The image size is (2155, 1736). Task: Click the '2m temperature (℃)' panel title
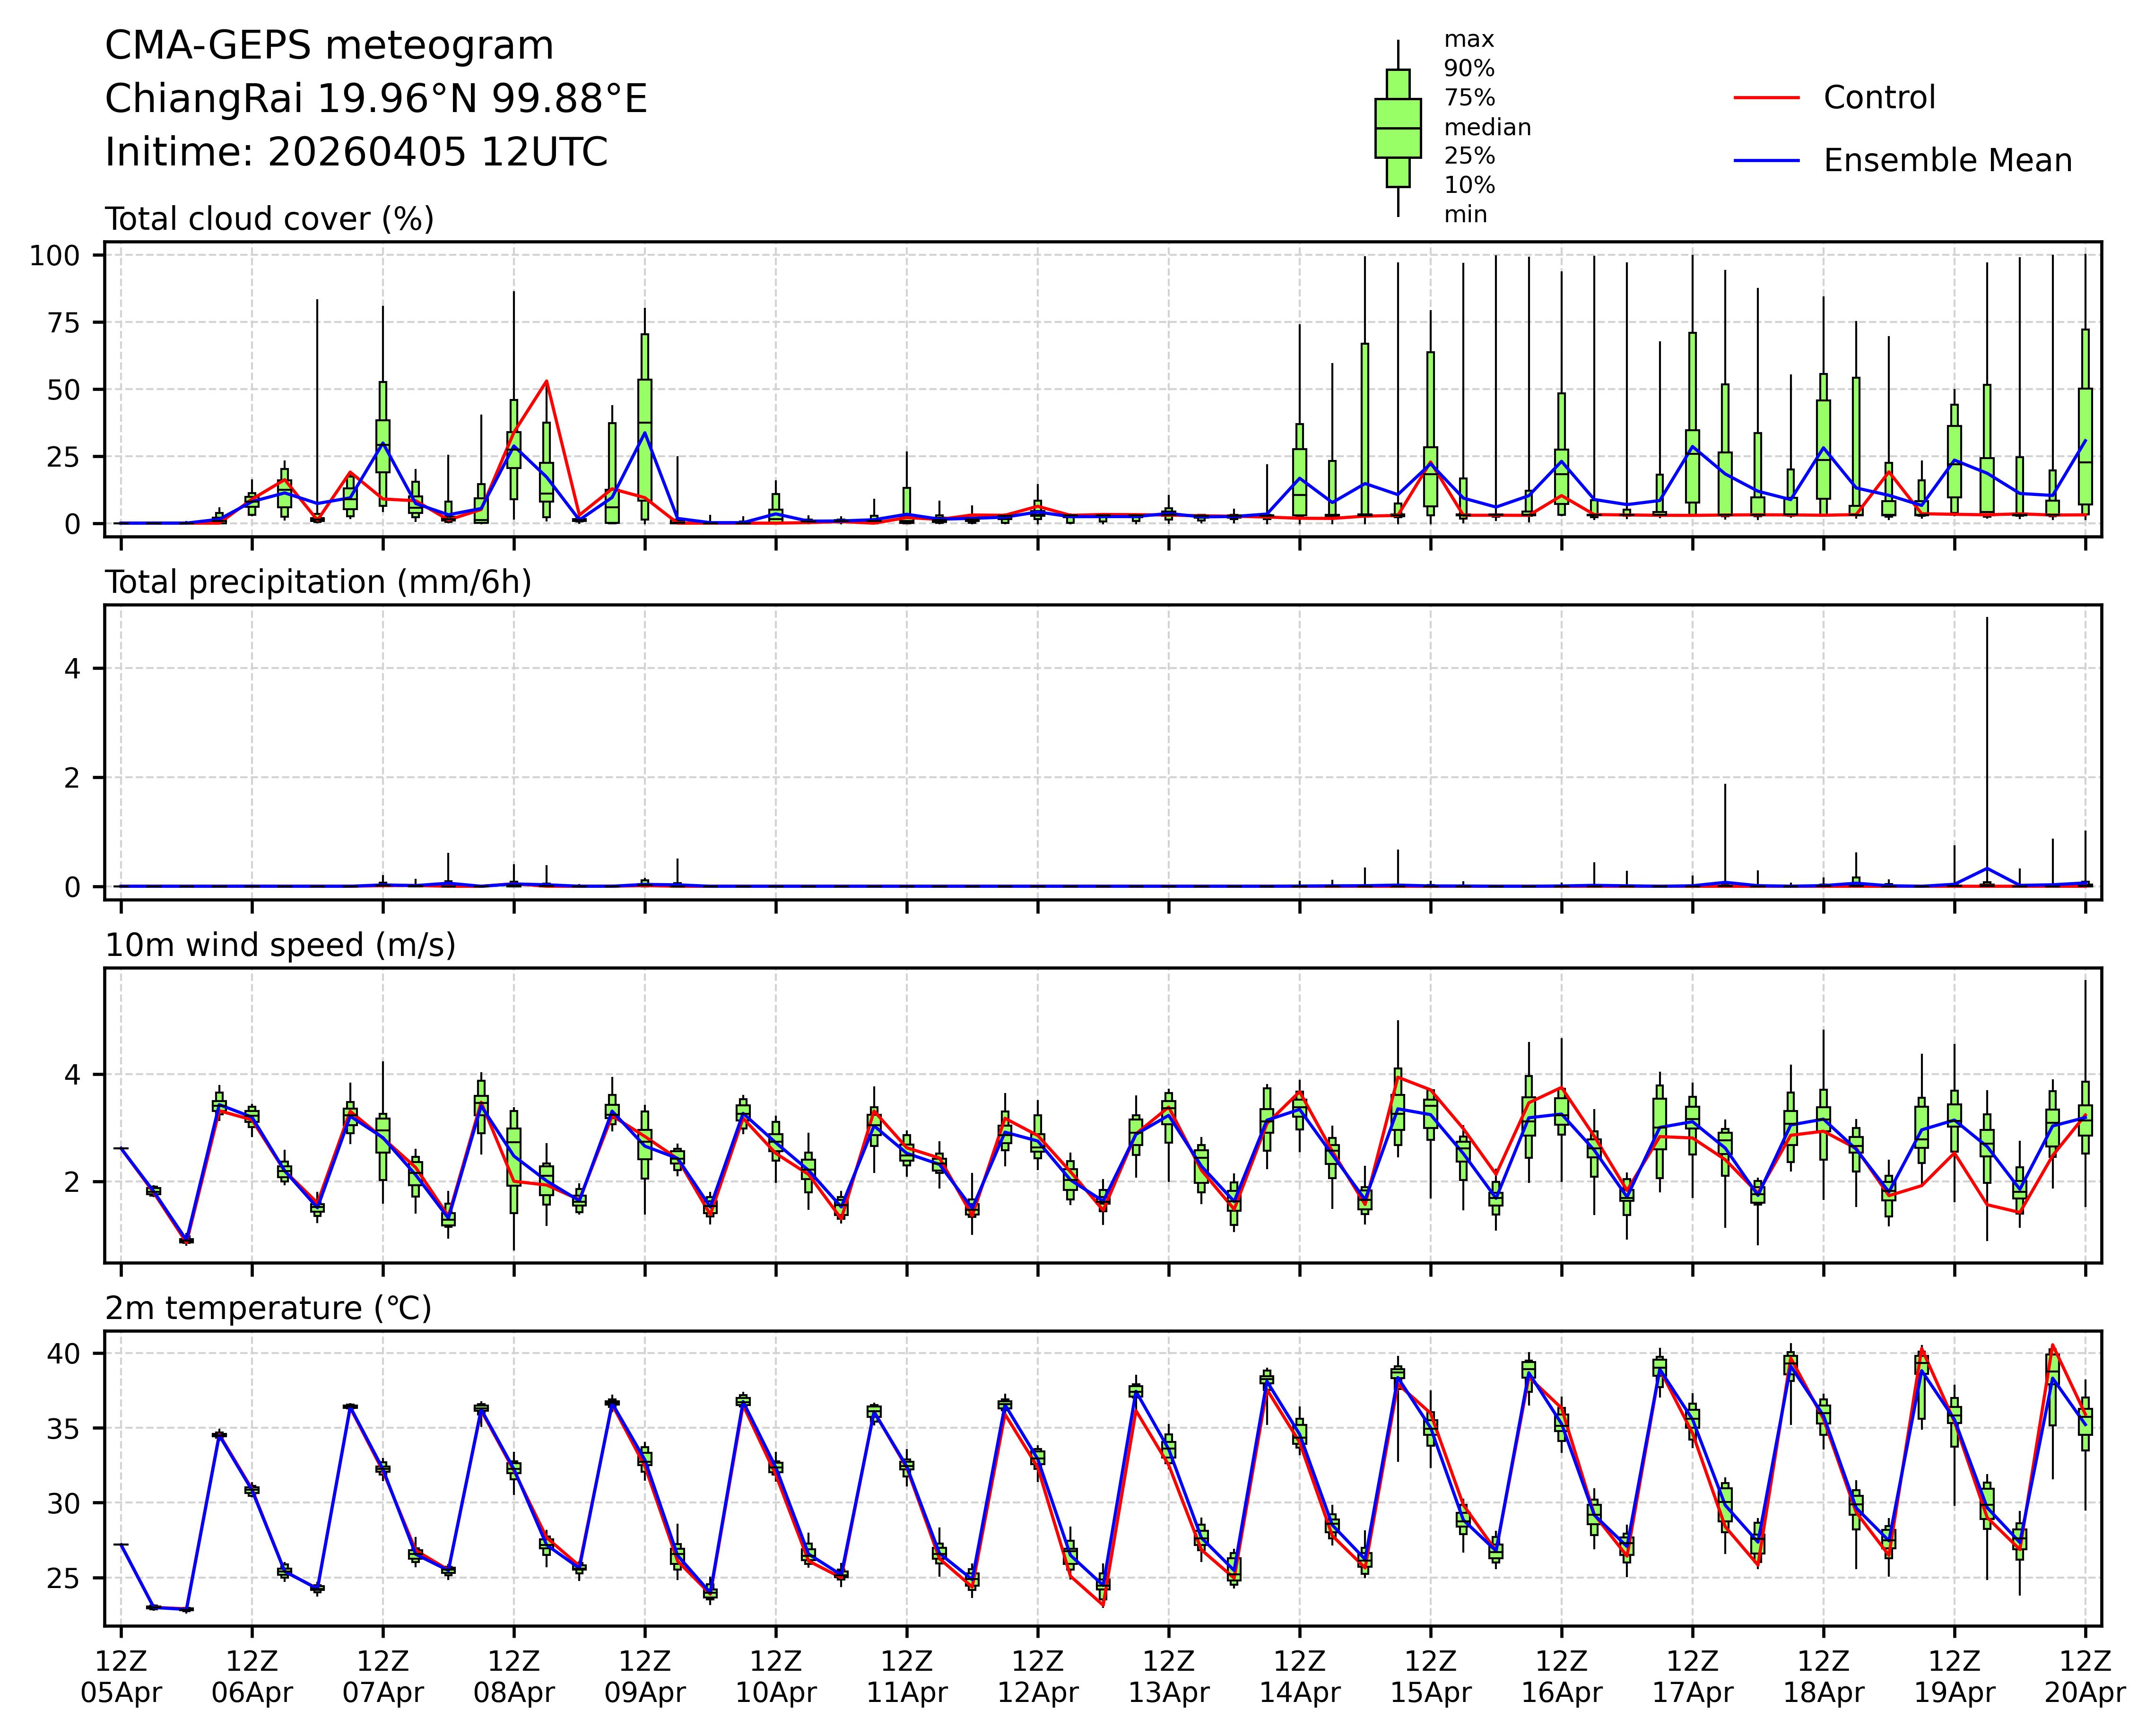click(268, 1308)
